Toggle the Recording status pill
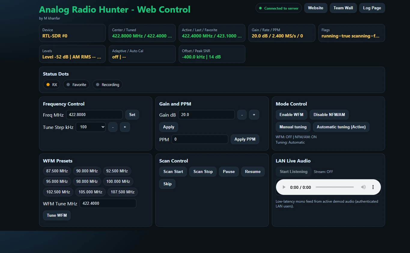The width and height of the screenshot is (410, 253). pyautogui.click(x=107, y=85)
